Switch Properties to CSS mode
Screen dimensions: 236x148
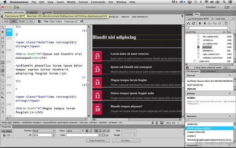tap(7, 135)
